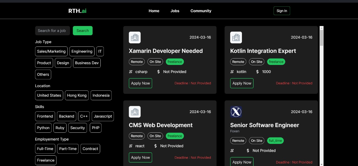Click the Foxen company logo icon
The height and width of the screenshot is (166, 358).
point(236,112)
